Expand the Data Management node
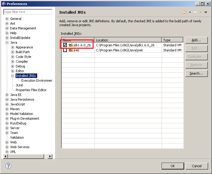Viewport: 212px width, 174px height. point(7,28)
